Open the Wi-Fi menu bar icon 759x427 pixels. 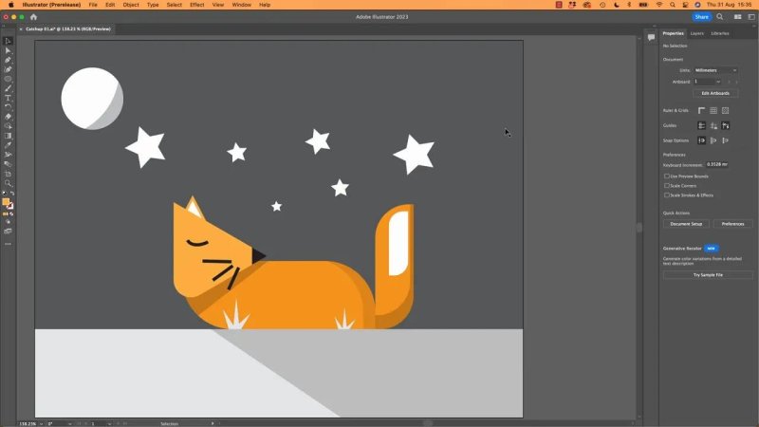click(x=658, y=5)
